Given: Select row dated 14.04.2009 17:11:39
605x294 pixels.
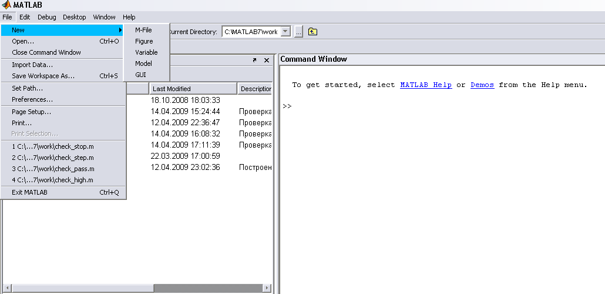Looking at the screenshot, I should pos(186,145).
